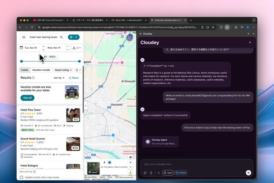Viewport: 274px width, 183px height.
Task: Open the guests count dropdown showing 2
Action: pos(77,48)
